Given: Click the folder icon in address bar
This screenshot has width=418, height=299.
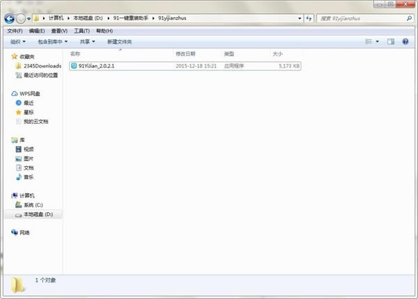Looking at the screenshot, I should coord(36,18).
